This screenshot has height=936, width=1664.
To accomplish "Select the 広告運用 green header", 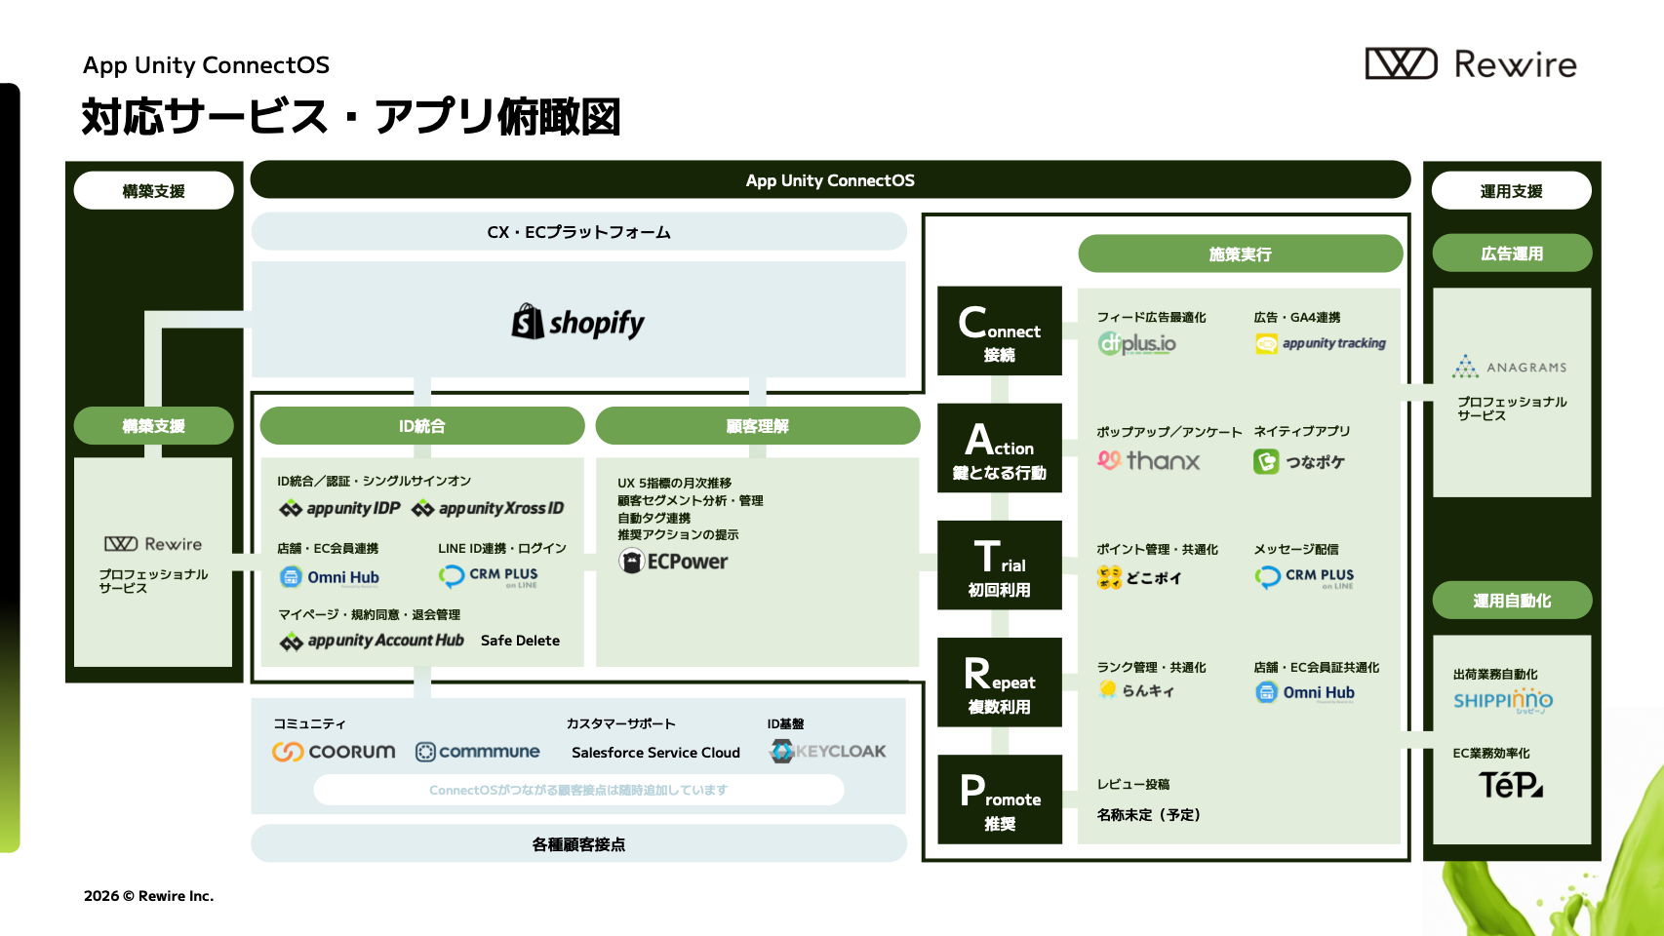I will [1512, 253].
